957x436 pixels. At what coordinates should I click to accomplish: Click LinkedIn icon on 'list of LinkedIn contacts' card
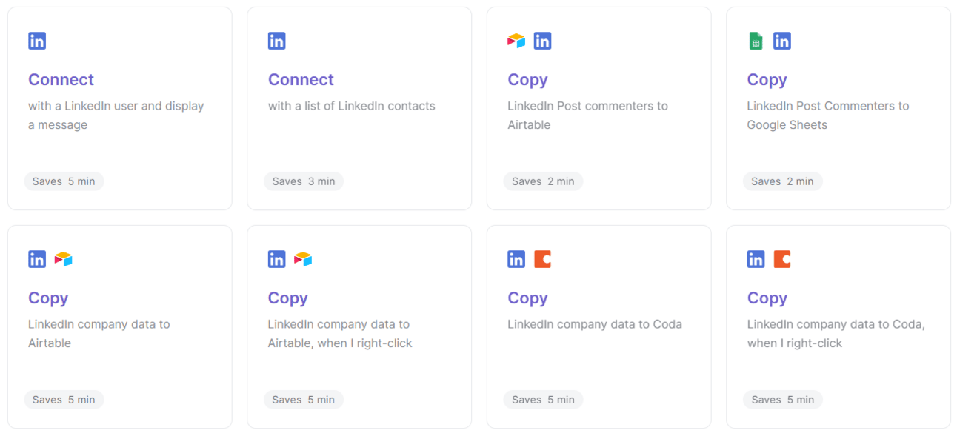pyautogui.click(x=276, y=41)
